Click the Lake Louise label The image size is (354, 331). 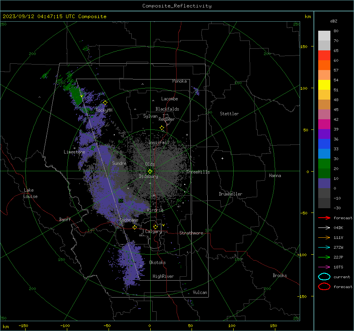30,193
